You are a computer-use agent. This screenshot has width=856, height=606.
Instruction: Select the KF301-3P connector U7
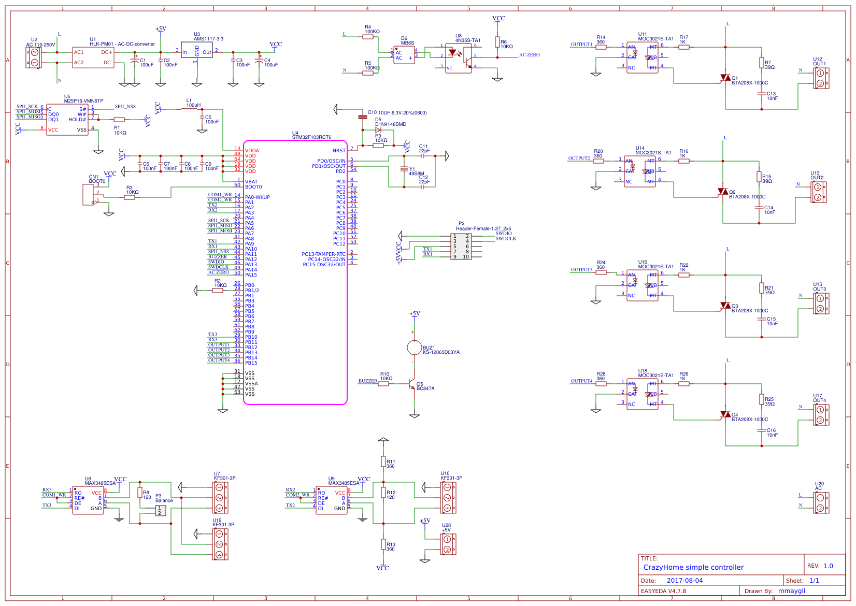point(220,497)
